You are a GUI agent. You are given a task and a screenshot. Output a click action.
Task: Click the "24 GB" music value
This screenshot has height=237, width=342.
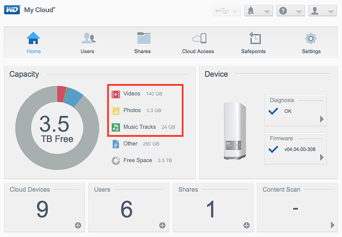click(169, 127)
